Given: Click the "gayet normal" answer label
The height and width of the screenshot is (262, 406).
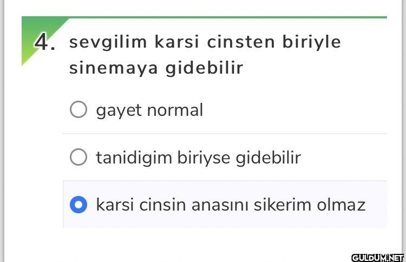Looking at the screenshot, I should tap(149, 110).
